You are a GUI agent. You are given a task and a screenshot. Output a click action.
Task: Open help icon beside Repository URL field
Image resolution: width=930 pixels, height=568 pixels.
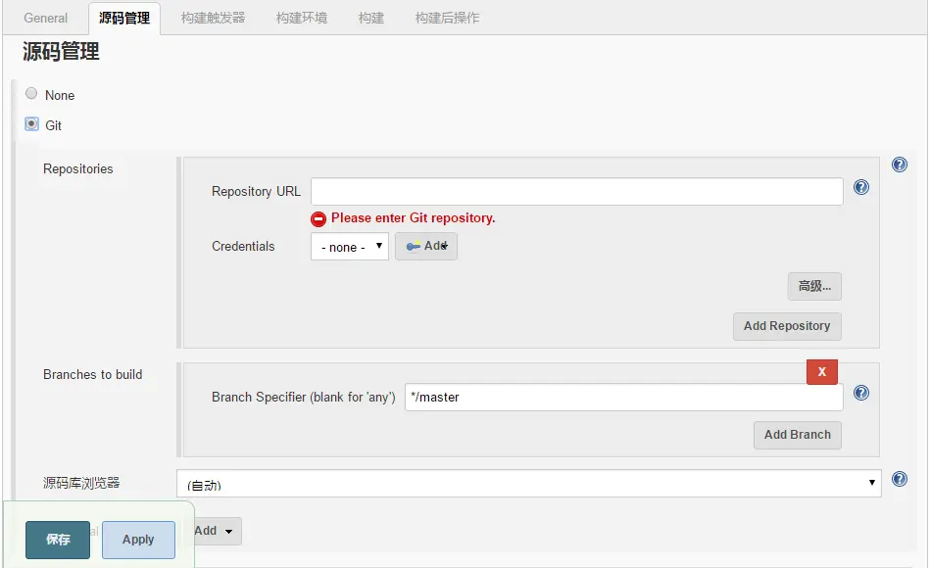[860, 187]
